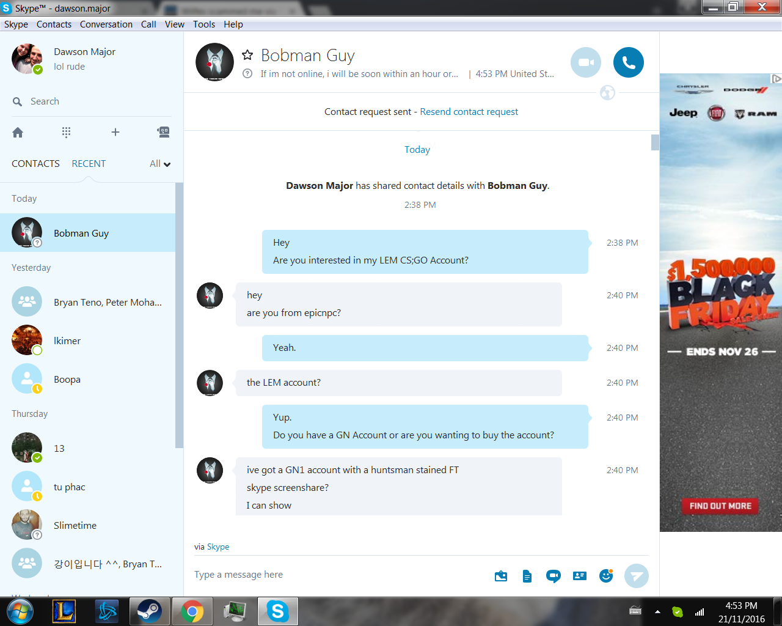Expand the All filter dropdown
The height and width of the screenshot is (626, 782).
point(160,164)
